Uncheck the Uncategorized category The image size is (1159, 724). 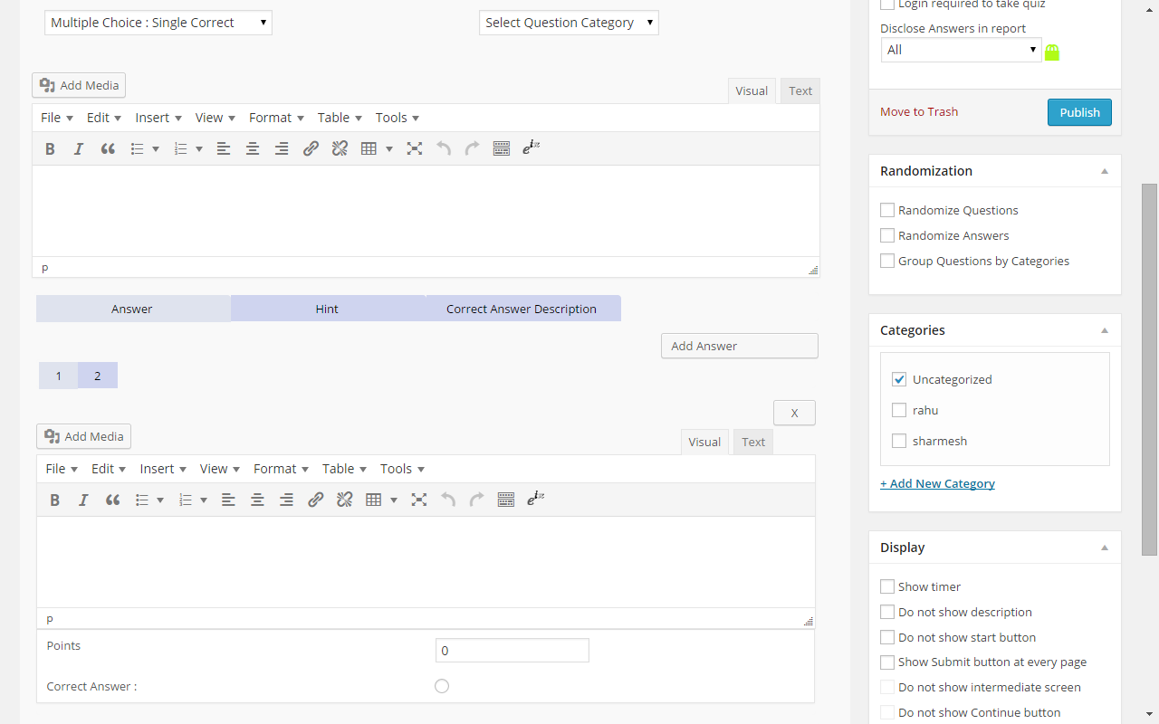coord(899,379)
